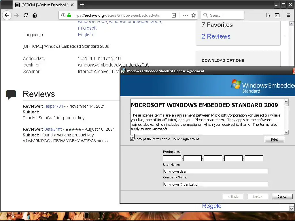Viewport: 295px width, 221px height.
Task: Maximize the Firefox window
Action: tap(283, 5)
